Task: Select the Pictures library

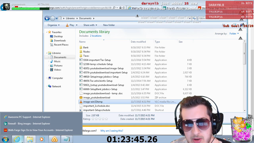Action: click(x=58, y=66)
